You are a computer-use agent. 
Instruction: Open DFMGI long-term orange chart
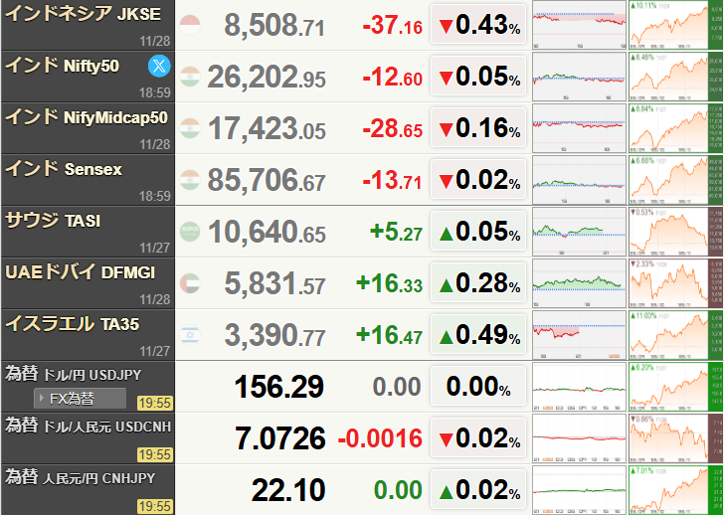(x=676, y=283)
